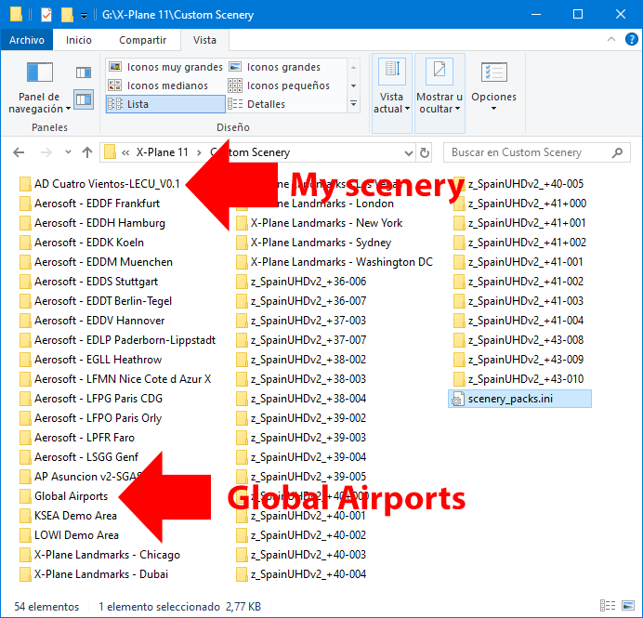Select Iconos muy grandes layout
This screenshot has height=618, width=643.
pos(165,67)
